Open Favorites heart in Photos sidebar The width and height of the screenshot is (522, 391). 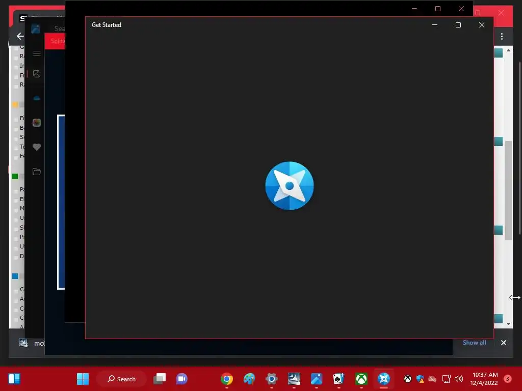[x=37, y=147]
